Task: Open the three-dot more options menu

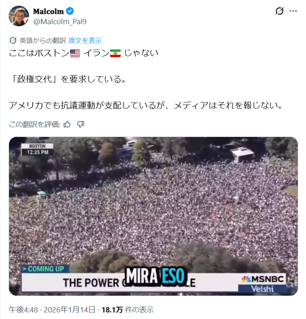Action: [x=293, y=11]
